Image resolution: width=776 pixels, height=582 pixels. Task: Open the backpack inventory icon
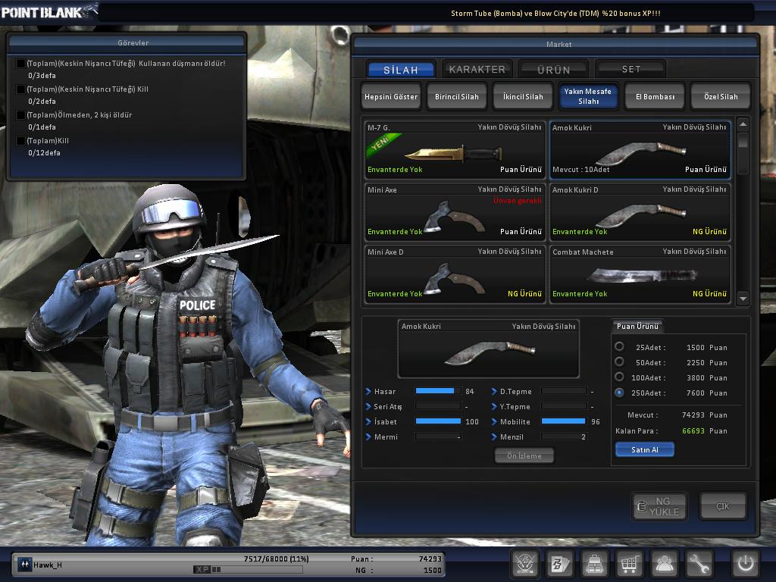(595, 564)
